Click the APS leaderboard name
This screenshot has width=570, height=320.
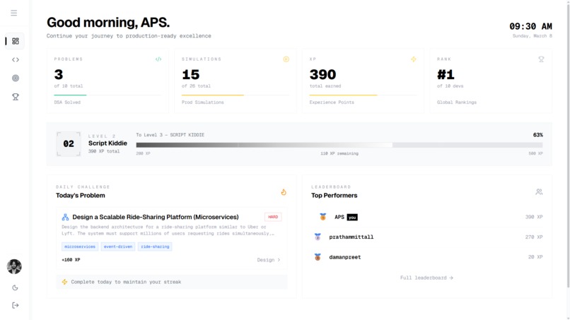coord(339,217)
